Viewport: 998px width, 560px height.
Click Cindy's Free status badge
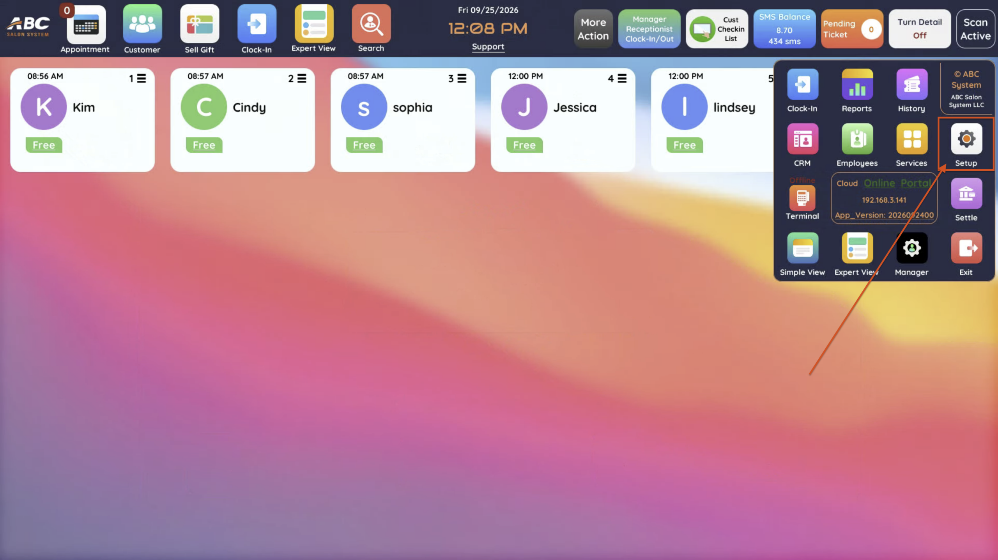tap(204, 145)
